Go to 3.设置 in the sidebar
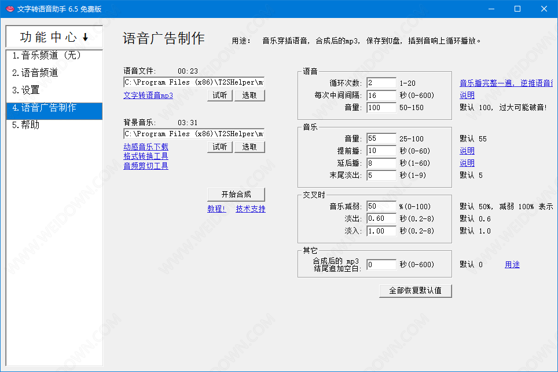The height and width of the screenshot is (372, 558). [26, 90]
